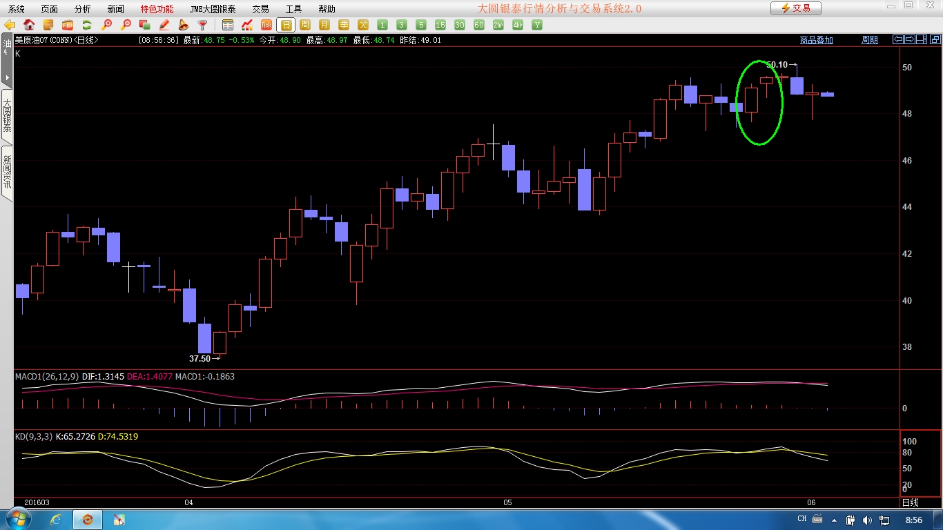The image size is (943, 530).
Task: Click the candlestick chart icon in toolbar
Action: pos(247,25)
